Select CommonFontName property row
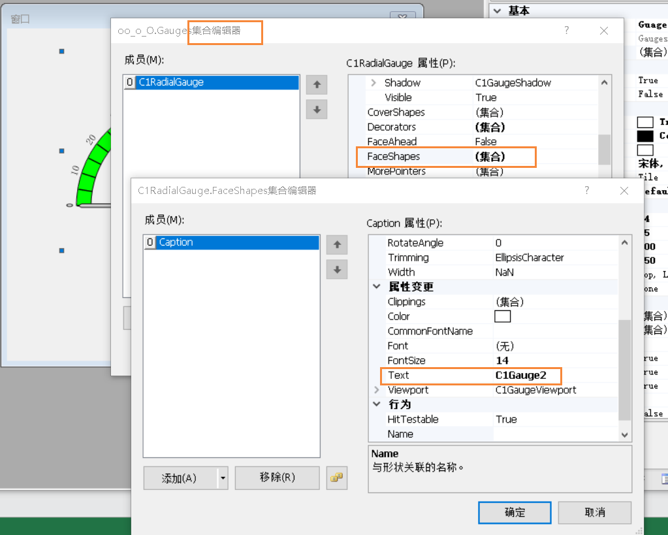 click(x=502, y=331)
